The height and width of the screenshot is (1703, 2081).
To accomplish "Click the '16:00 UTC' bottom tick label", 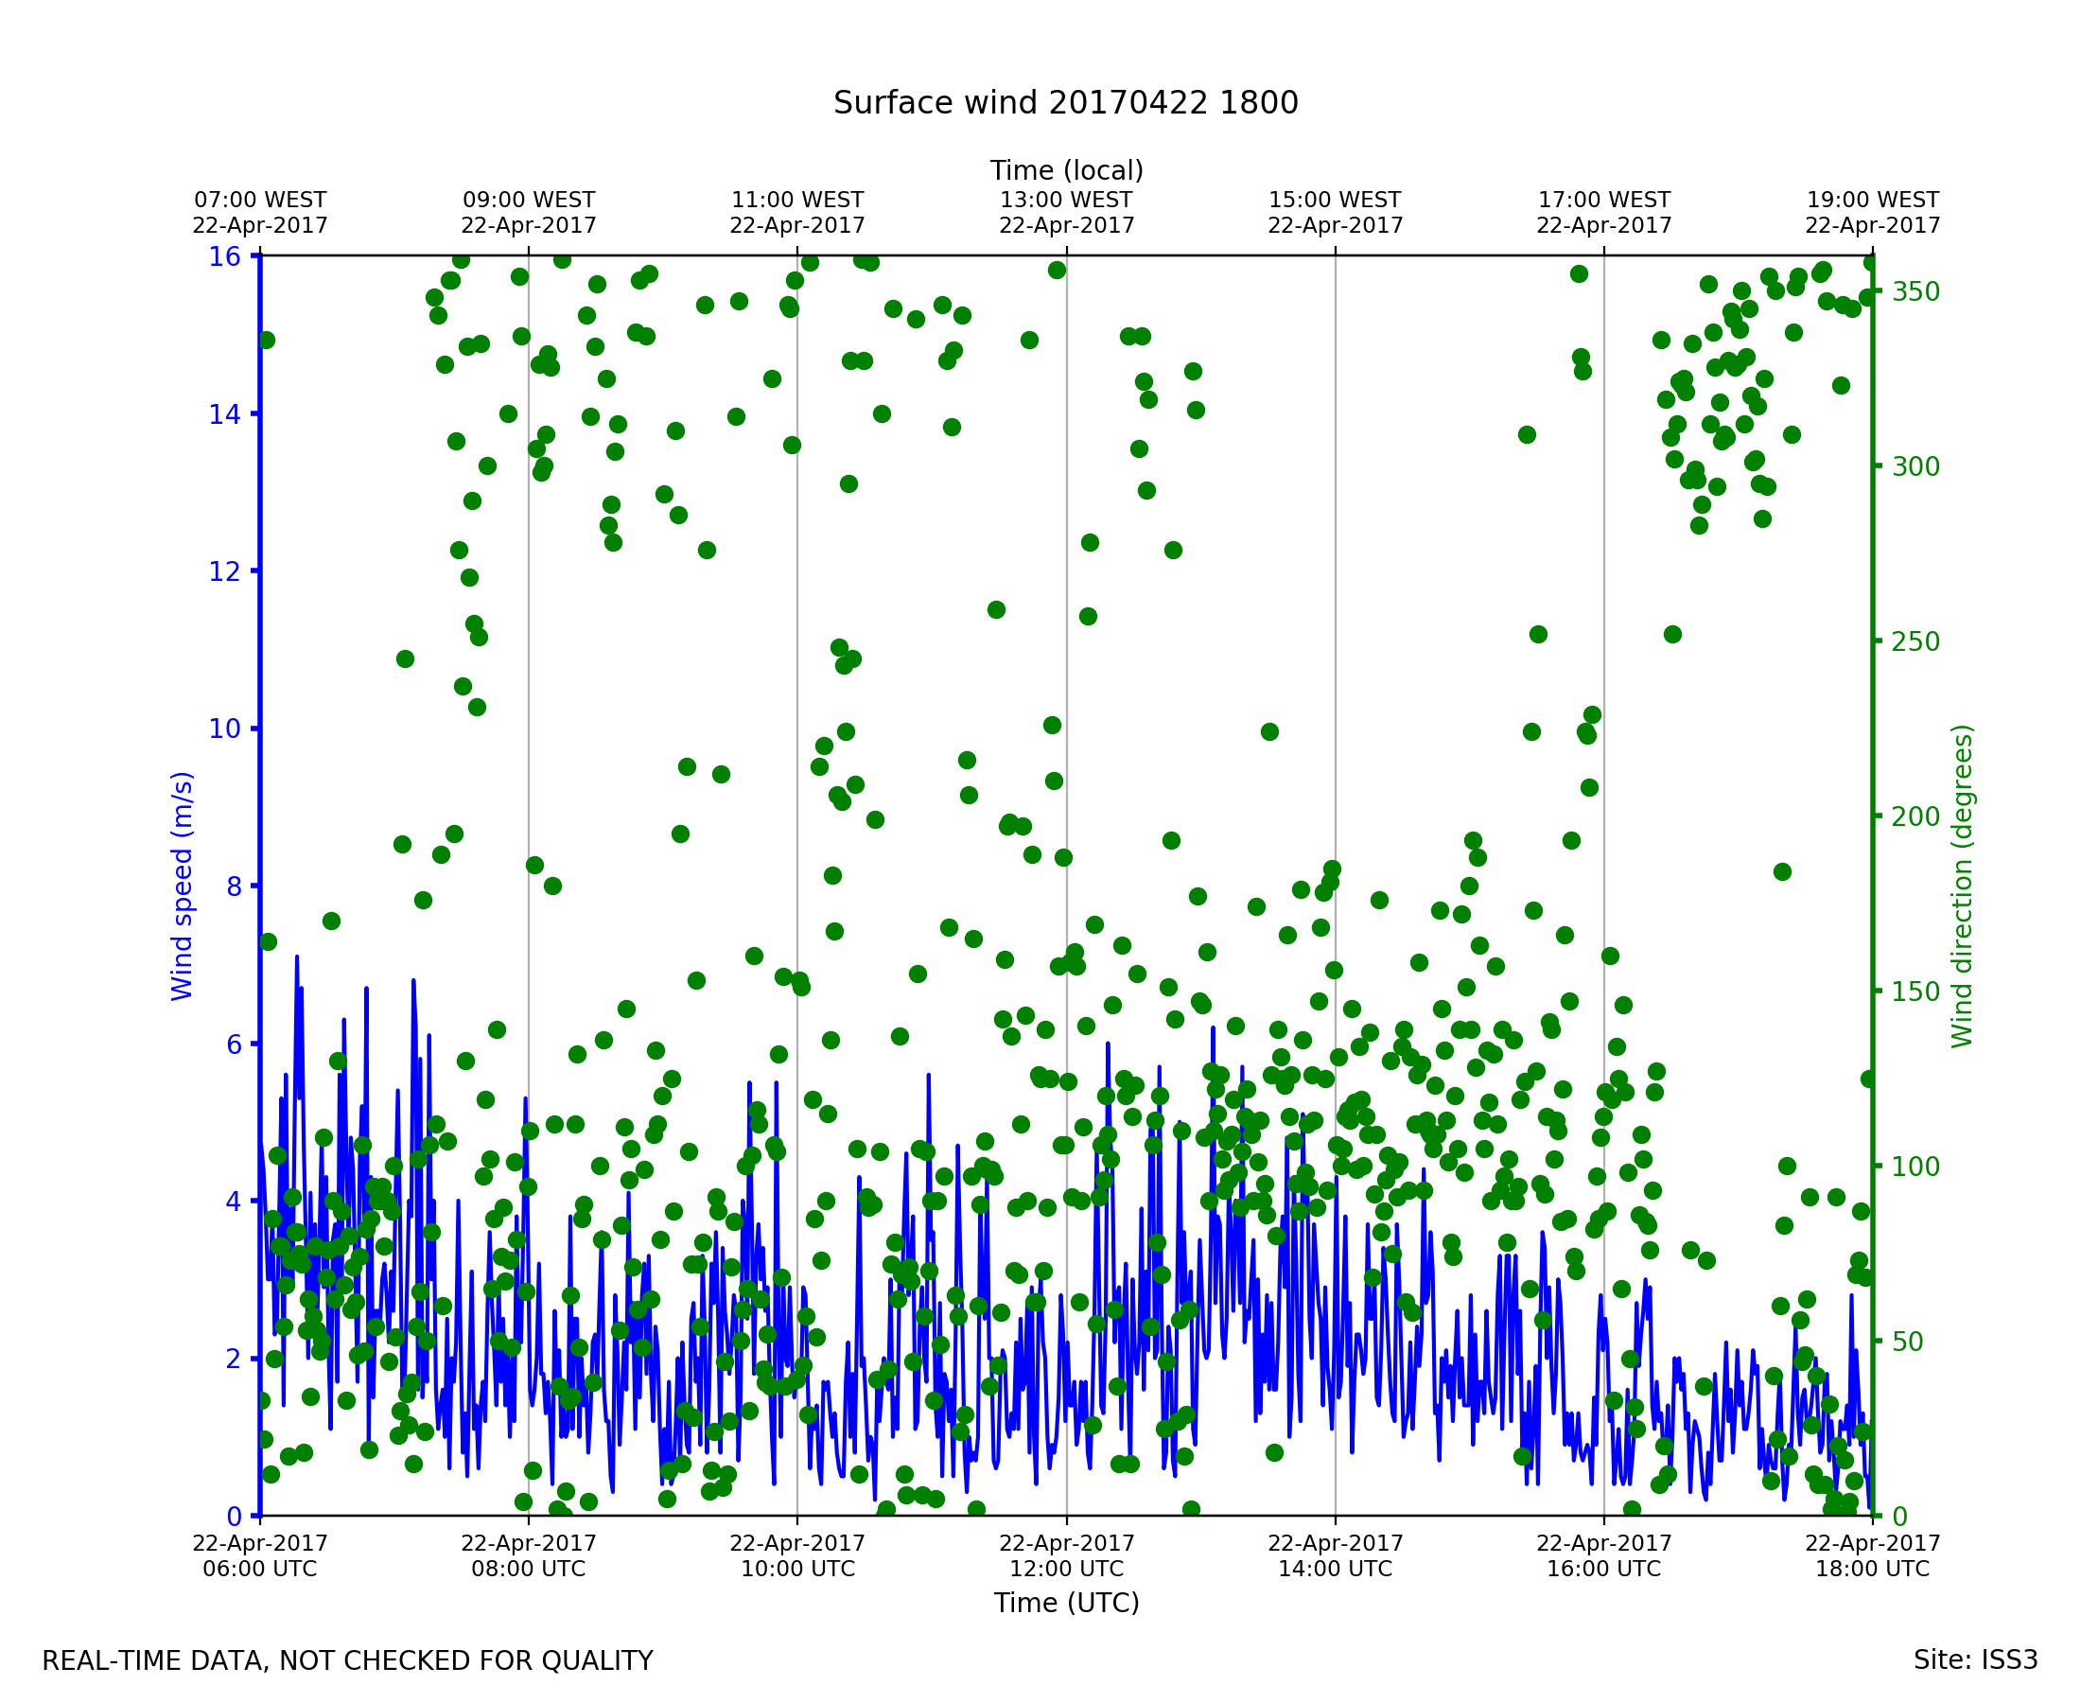I will tap(1603, 1569).
